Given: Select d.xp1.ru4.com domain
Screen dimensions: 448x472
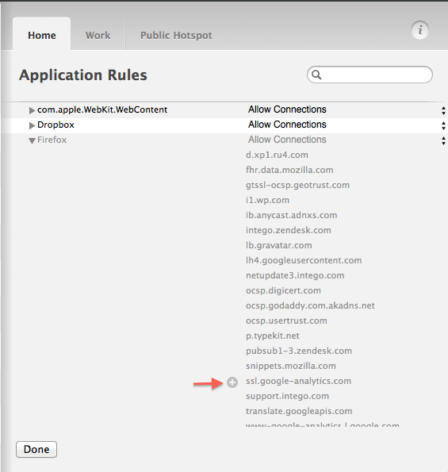Looking at the screenshot, I should click(x=277, y=155).
